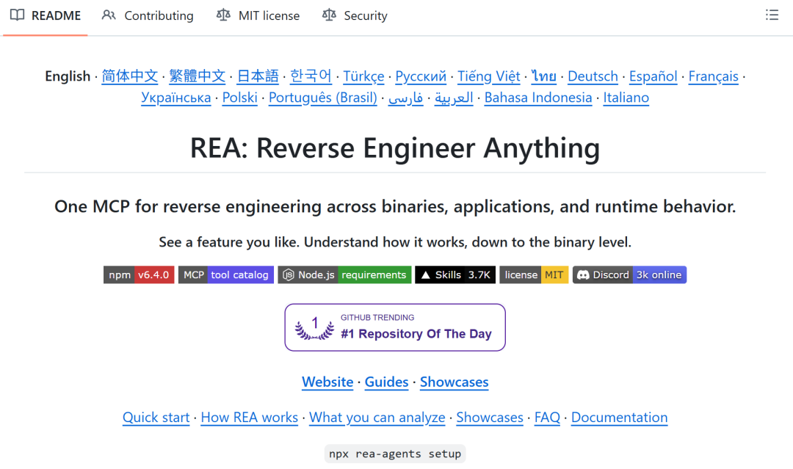Open the Website link
The image size is (793, 469).
pyautogui.click(x=327, y=382)
